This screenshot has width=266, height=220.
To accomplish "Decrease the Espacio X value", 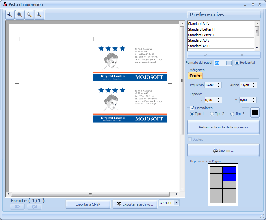I will coord(218,101).
